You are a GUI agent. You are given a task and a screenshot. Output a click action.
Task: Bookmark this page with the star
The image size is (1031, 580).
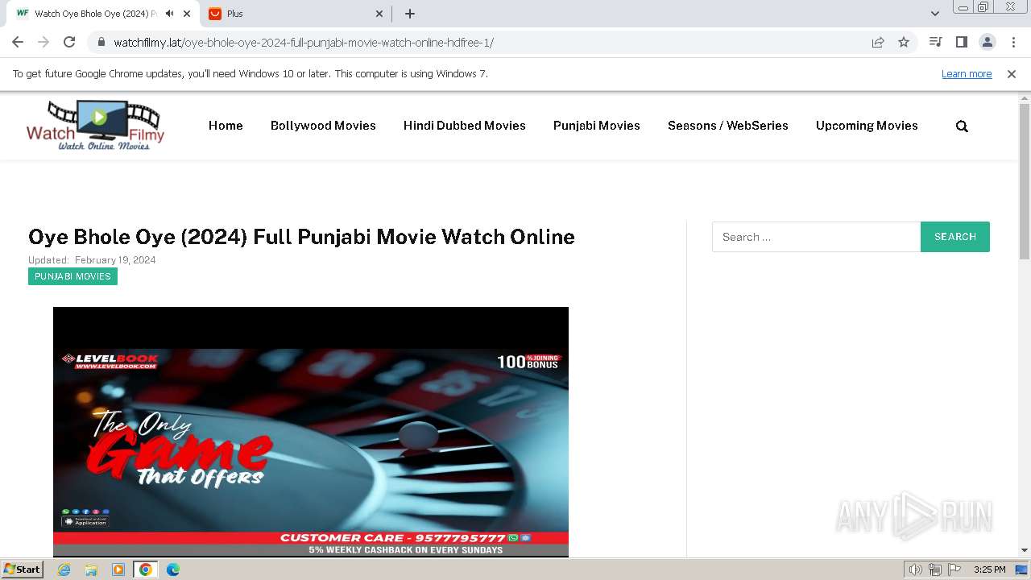click(904, 43)
